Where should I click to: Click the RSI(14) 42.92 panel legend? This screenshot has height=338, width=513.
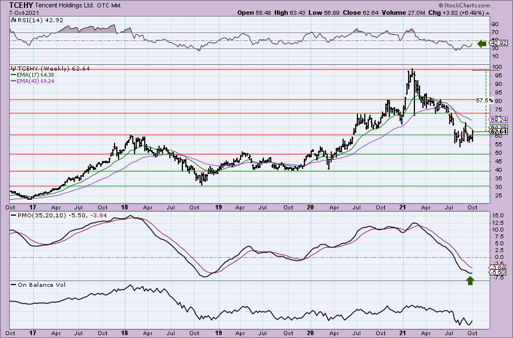pos(37,20)
